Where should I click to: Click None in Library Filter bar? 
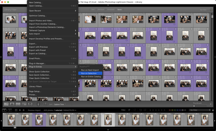119,10
